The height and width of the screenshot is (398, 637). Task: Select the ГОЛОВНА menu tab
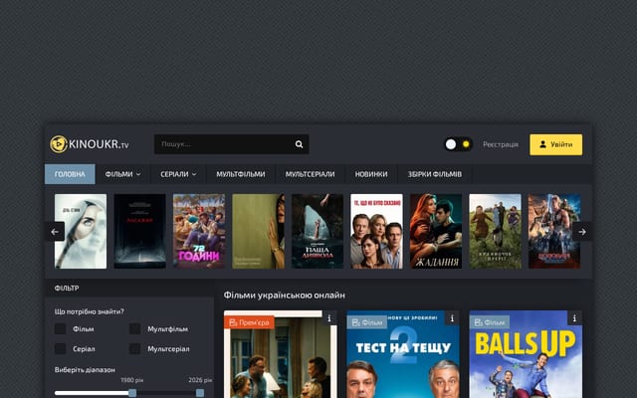(x=70, y=174)
